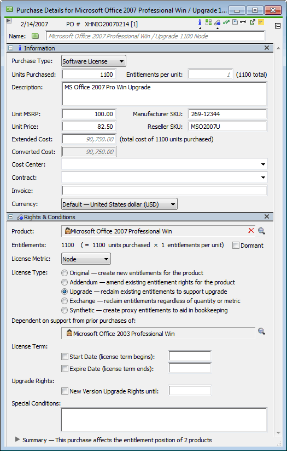Enable the Start Date checkbox
287x451 pixels.
tap(65, 357)
